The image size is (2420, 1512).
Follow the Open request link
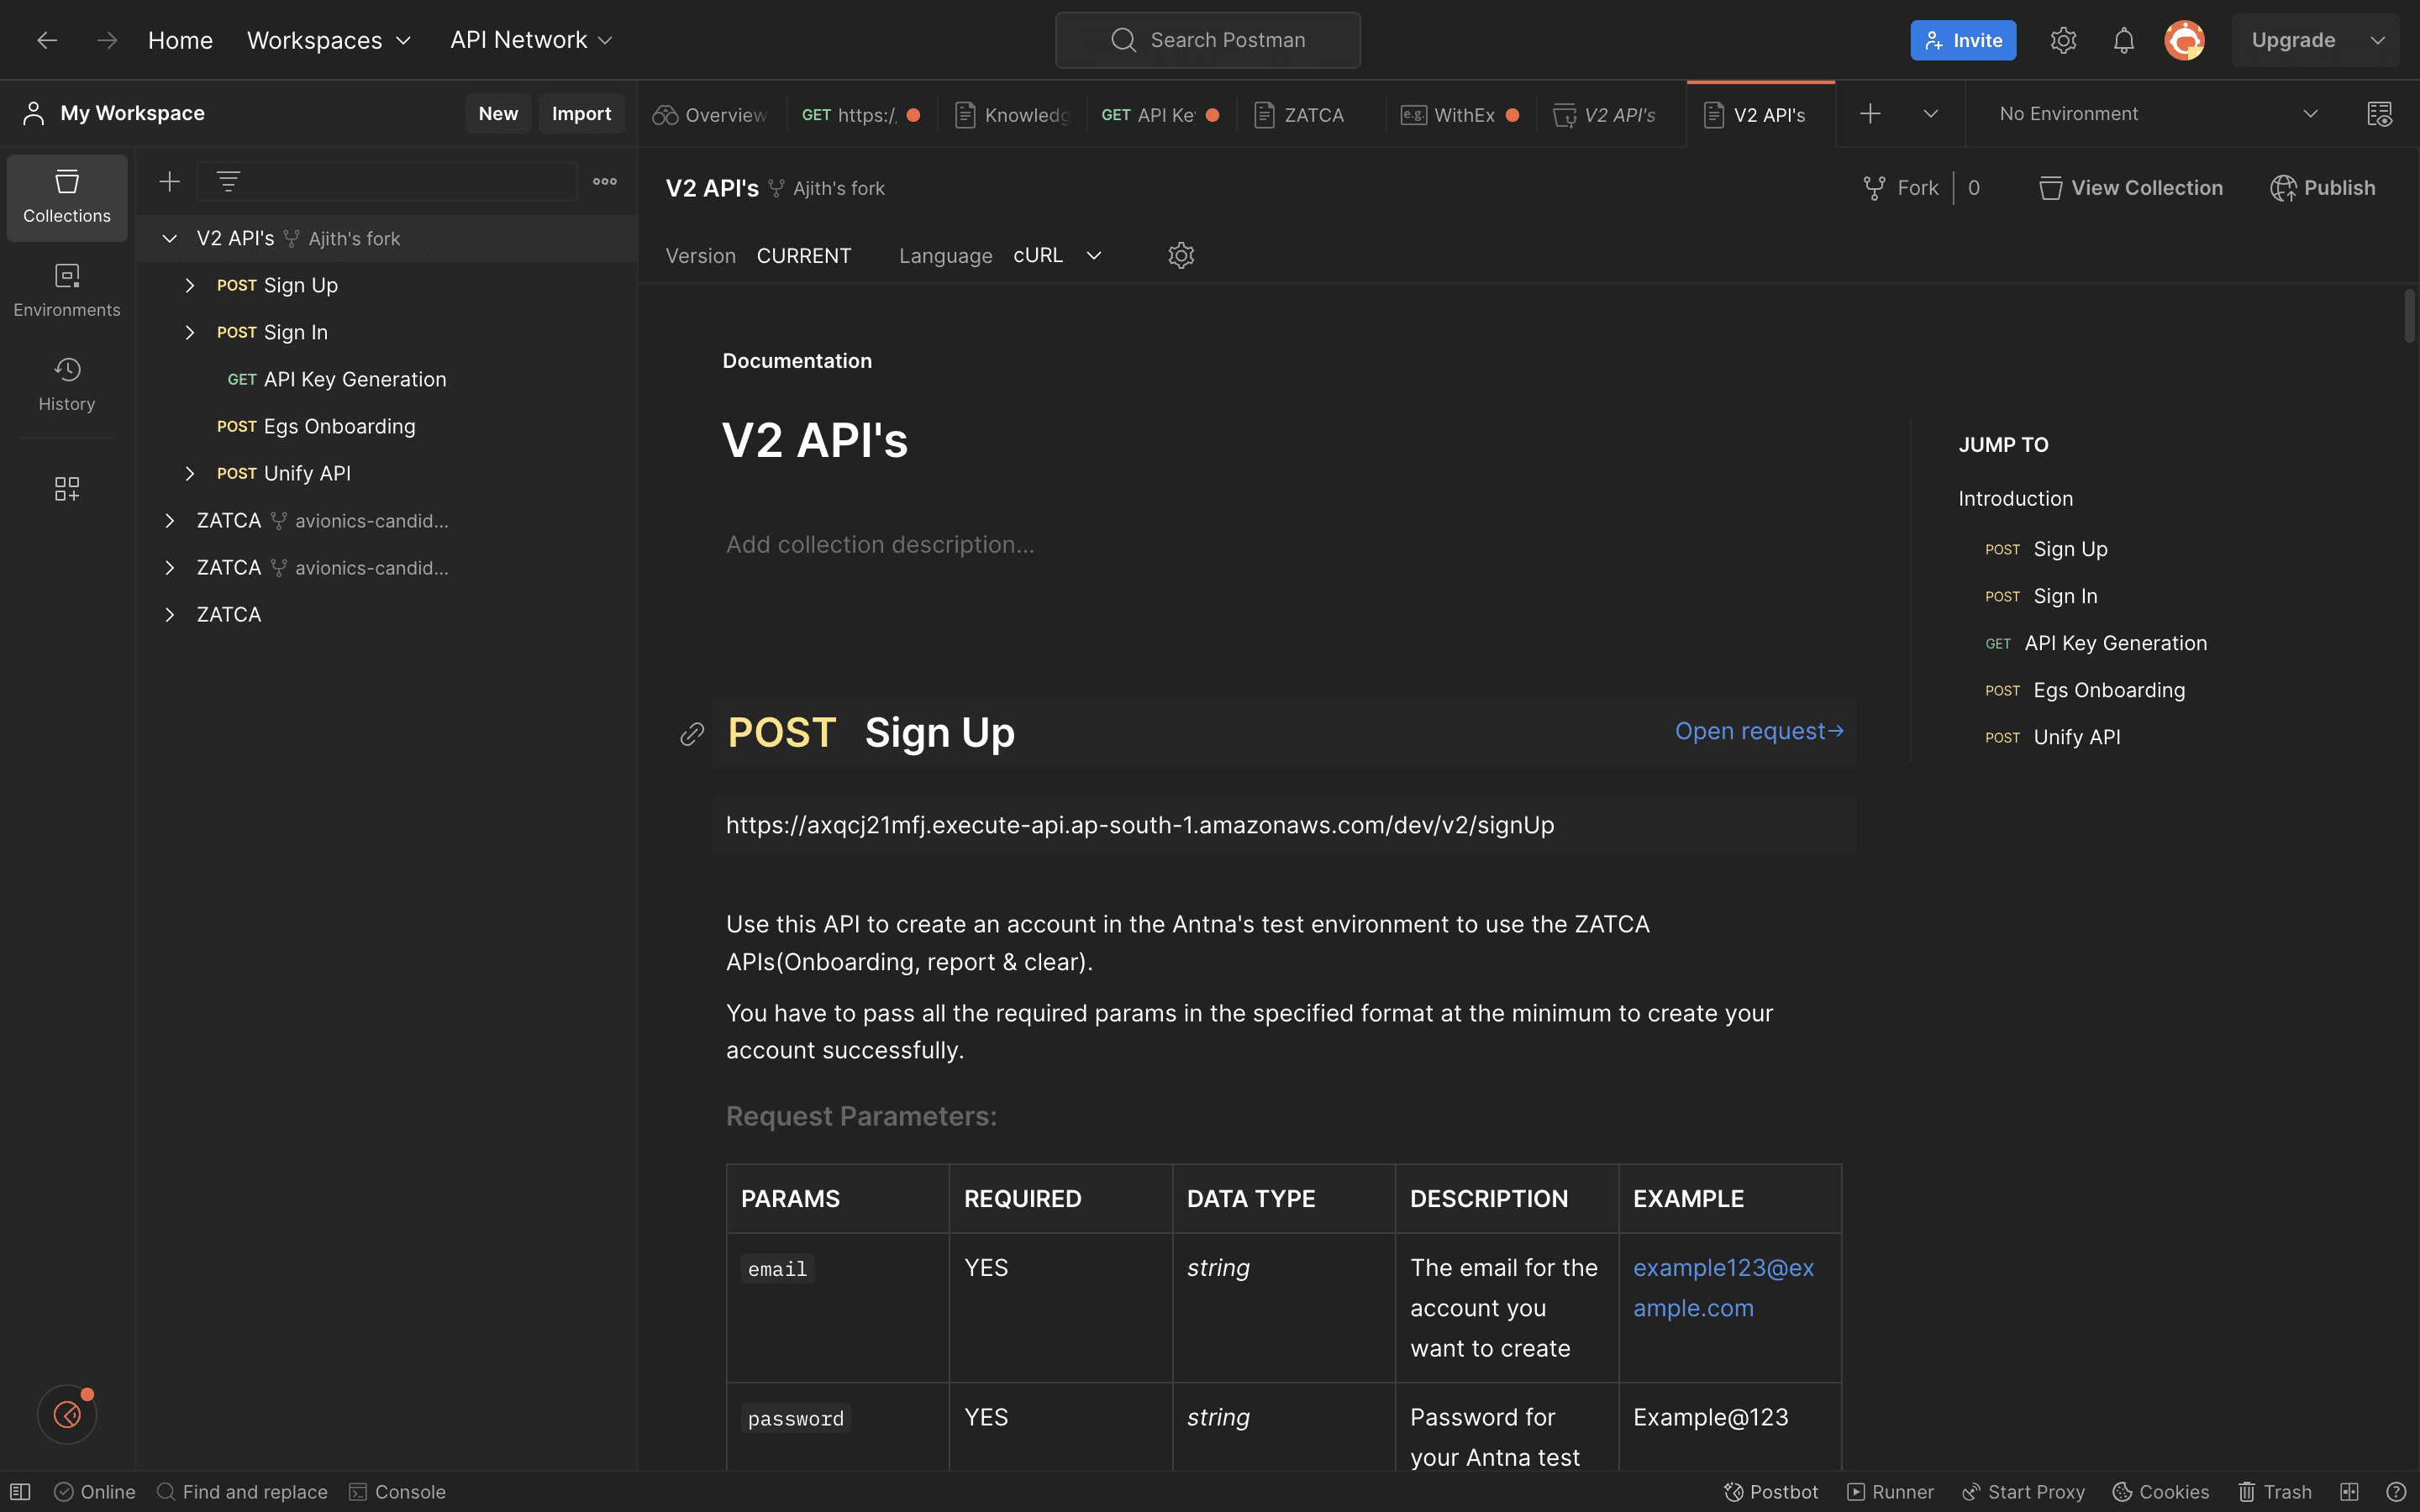[1758, 731]
